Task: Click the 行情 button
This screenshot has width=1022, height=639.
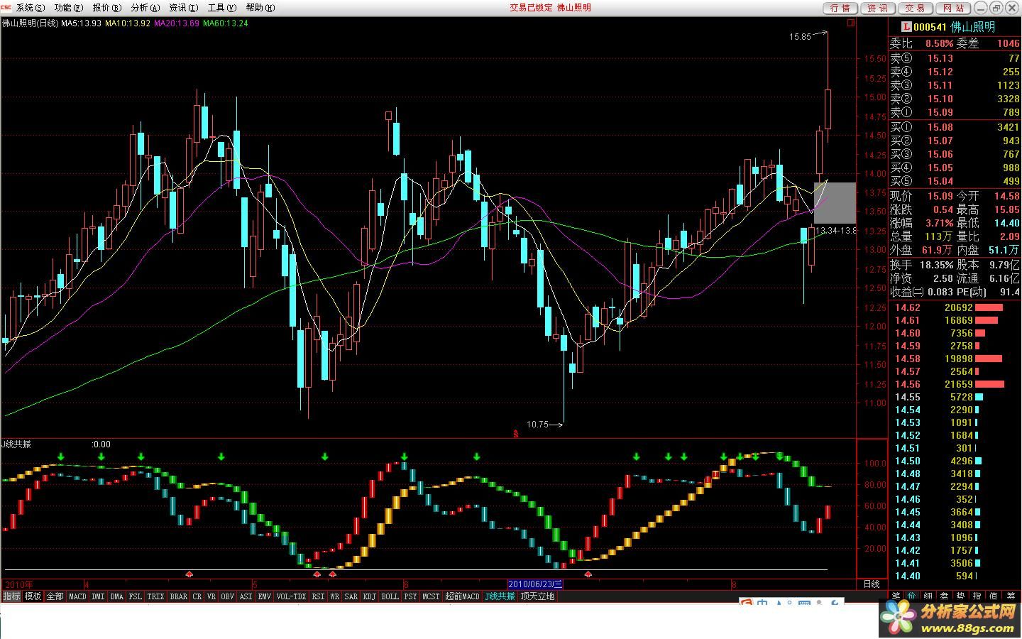Action: (x=840, y=8)
